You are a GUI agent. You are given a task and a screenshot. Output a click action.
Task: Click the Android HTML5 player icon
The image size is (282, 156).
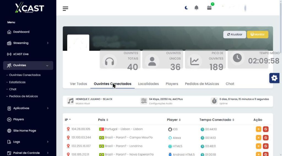[x=170, y=154]
